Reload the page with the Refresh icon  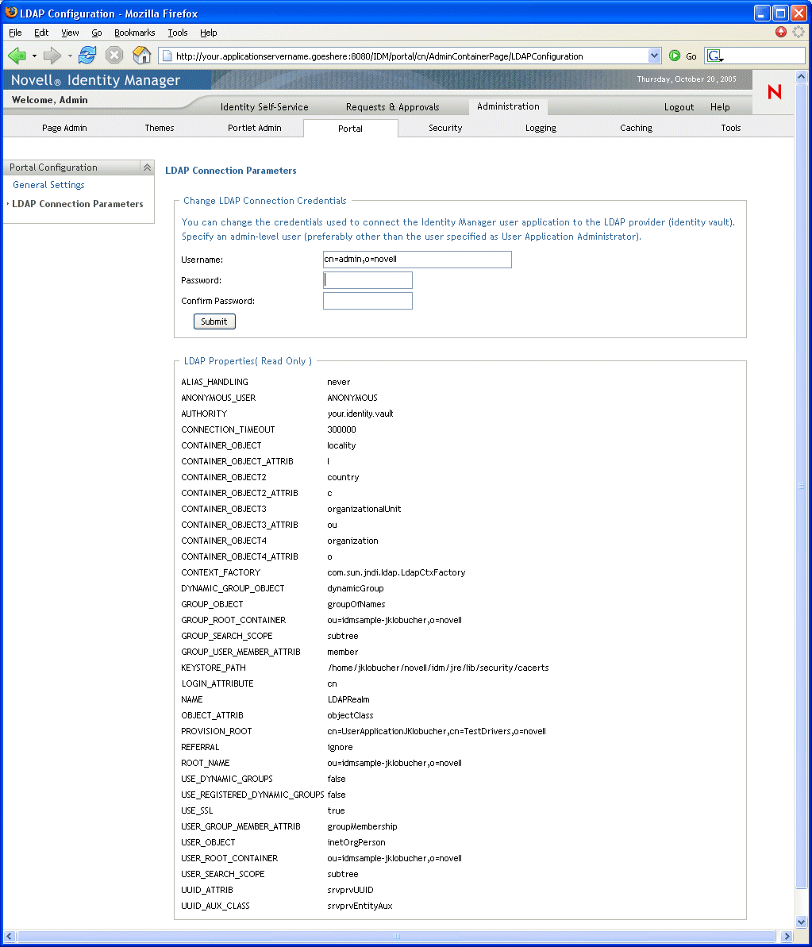[87, 56]
